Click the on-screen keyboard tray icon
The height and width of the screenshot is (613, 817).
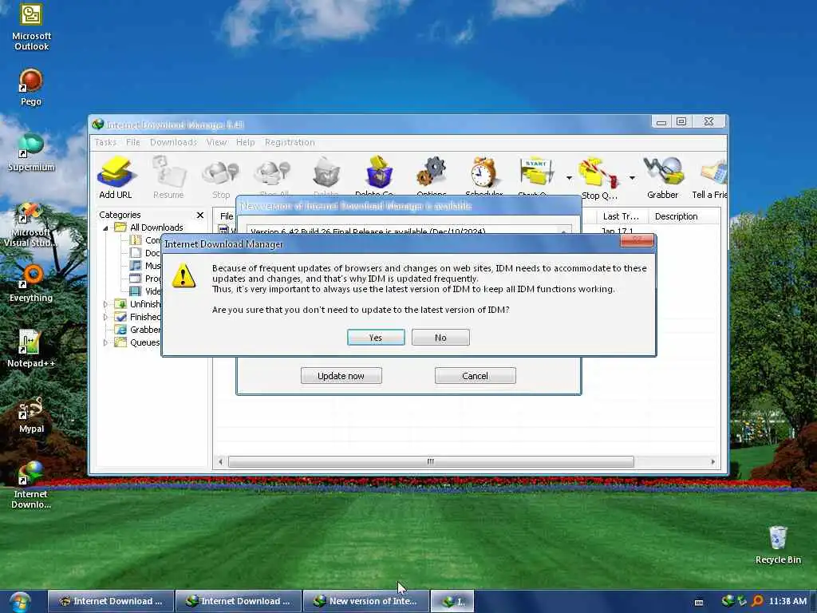(699, 602)
